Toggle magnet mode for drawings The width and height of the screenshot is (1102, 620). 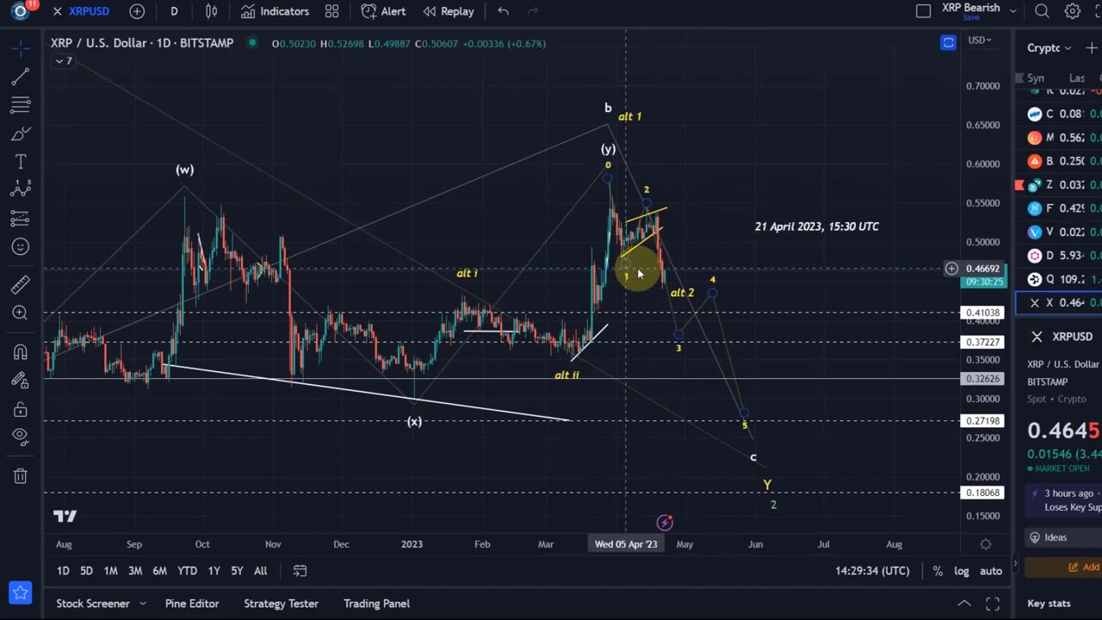(21, 351)
